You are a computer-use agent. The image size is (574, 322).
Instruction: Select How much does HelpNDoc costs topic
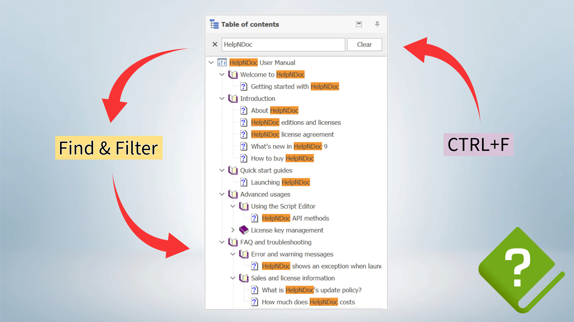pyautogui.click(x=308, y=302)
